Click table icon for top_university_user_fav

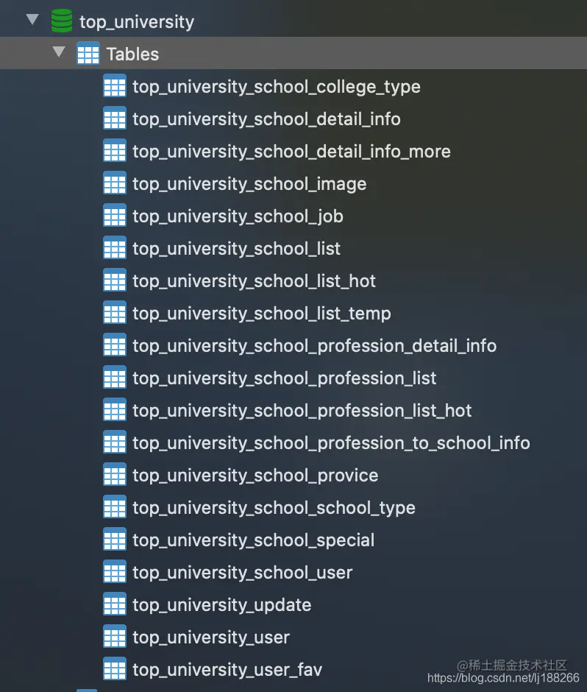click(x=115, y=669)
